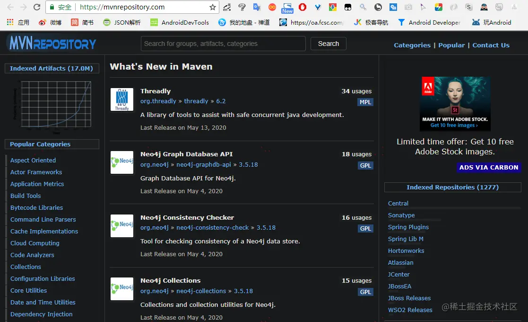Click the gray camera extension icon
The height and width of the screenshot is (322, 528).
tap(408, 7)
